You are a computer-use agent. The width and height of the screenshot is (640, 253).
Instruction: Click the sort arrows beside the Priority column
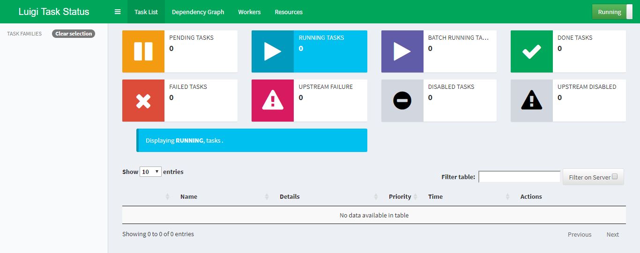[x=415, y=197]
